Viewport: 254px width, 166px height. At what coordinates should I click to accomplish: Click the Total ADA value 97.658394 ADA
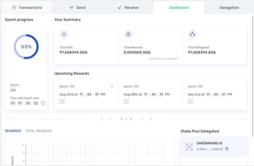73,52
